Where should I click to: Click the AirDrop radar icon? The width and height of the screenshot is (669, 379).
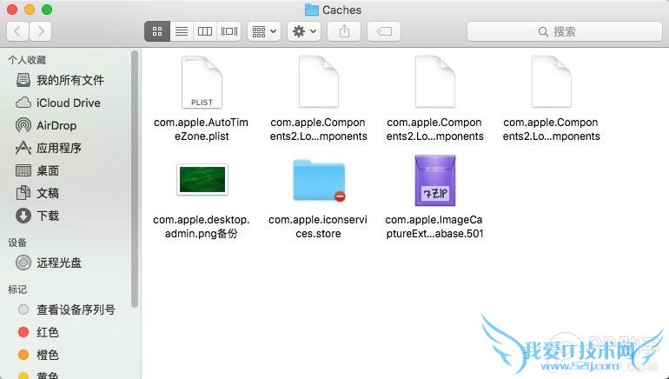[23, 125]
